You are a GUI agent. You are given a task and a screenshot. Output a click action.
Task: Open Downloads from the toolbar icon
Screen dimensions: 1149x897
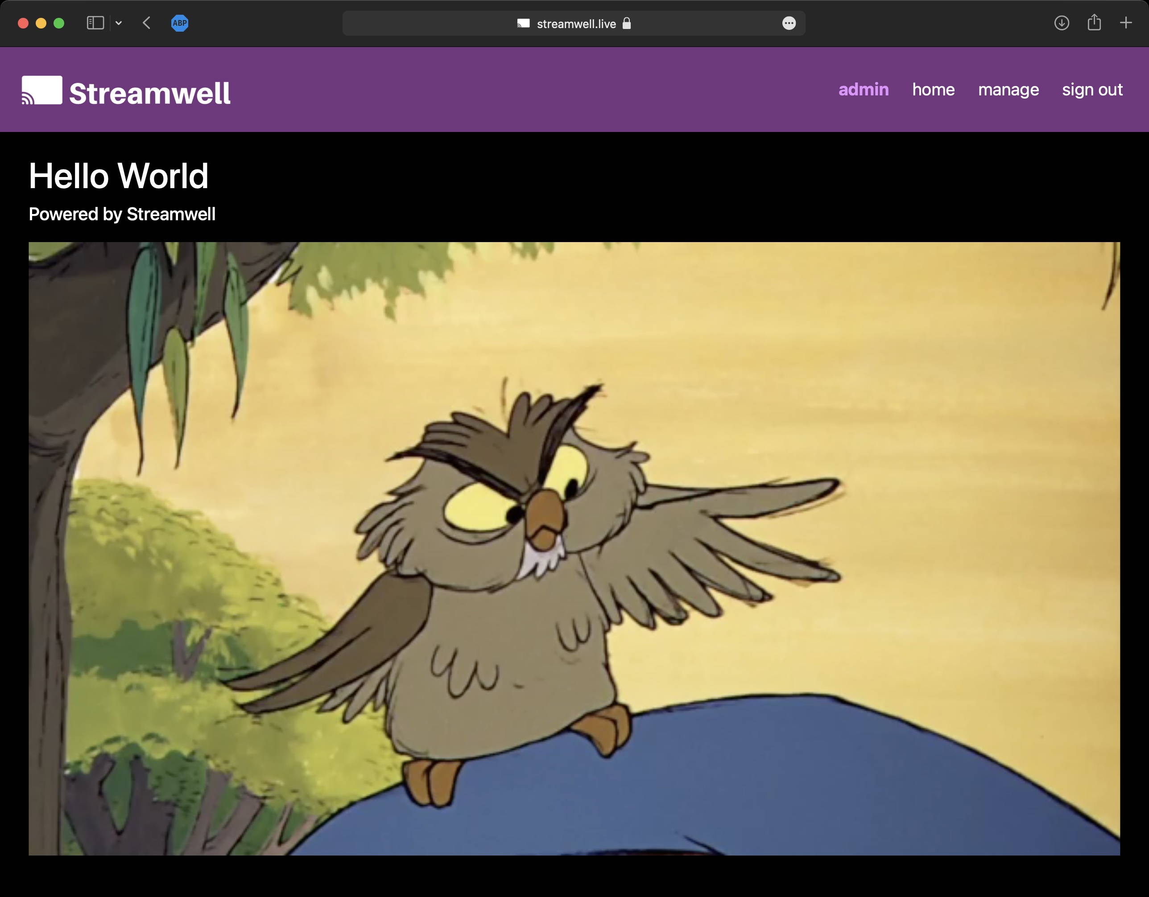click(1062, 23)
